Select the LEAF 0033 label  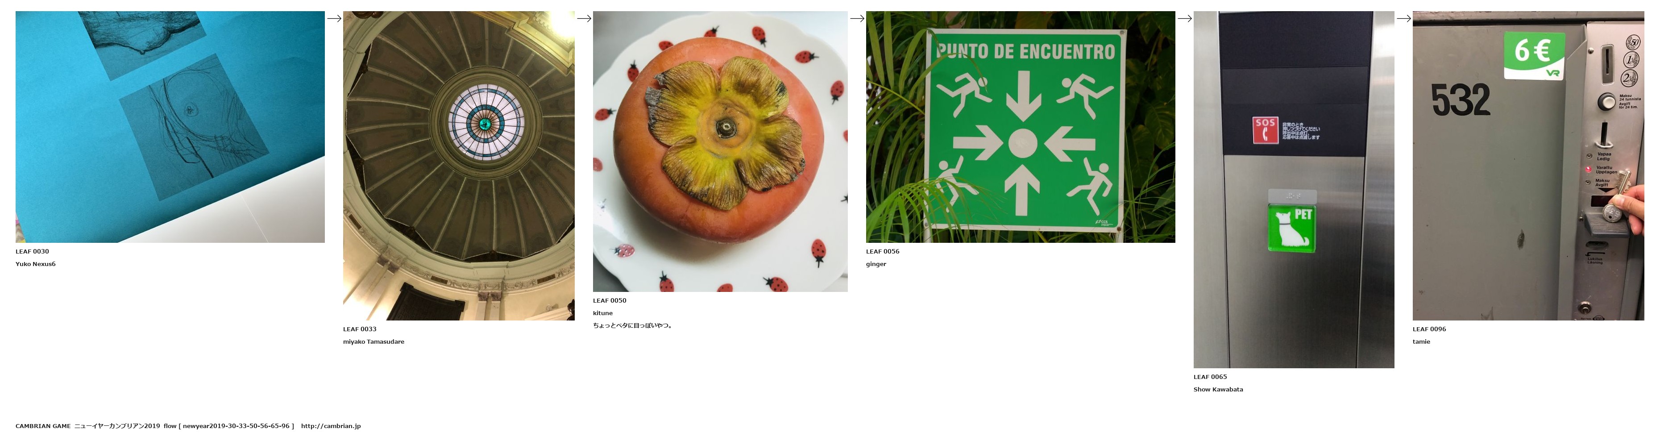[x=360, y=329]
